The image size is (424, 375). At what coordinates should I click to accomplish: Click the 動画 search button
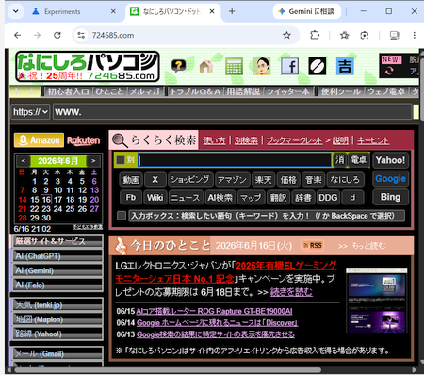pos(131,180)
